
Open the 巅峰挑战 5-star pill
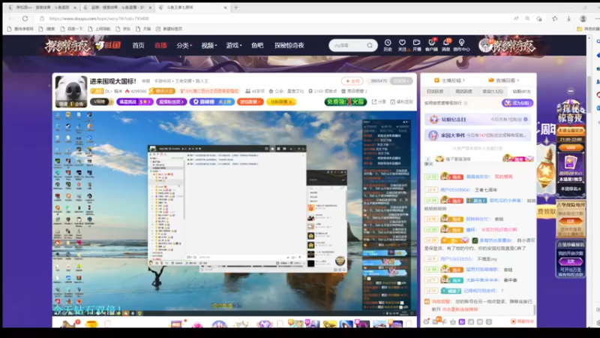(135, 101)
